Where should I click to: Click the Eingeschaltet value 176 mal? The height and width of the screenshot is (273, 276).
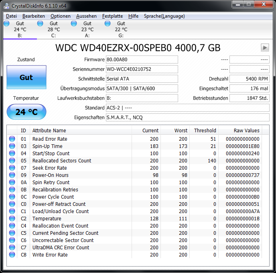pos(250,88)
